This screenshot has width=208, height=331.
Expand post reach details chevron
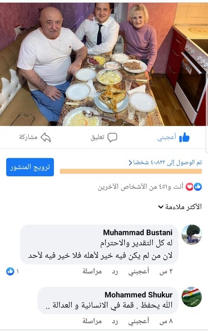131,163
